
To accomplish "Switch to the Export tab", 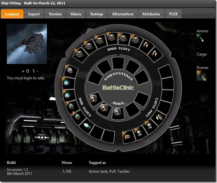I will click(34, 14).
